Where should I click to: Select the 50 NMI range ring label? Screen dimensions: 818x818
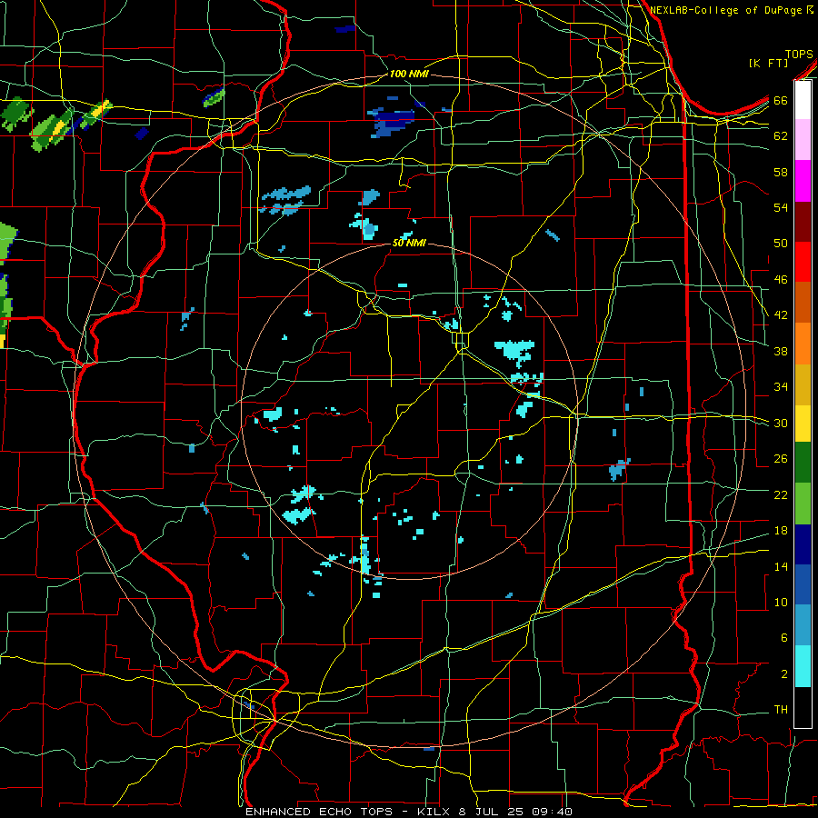pyautogui.click(x=409, y=243)
